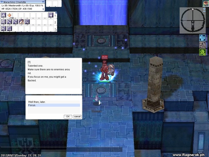Click the "2012/09/23/Sunday 21:28:31" timestamp
The height and width of the screenshot is (157, 209).
coord(21,155)
